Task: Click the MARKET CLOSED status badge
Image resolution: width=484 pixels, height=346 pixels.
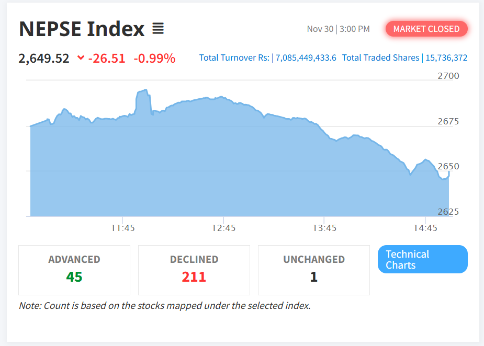Action: (x=426, y=29)
